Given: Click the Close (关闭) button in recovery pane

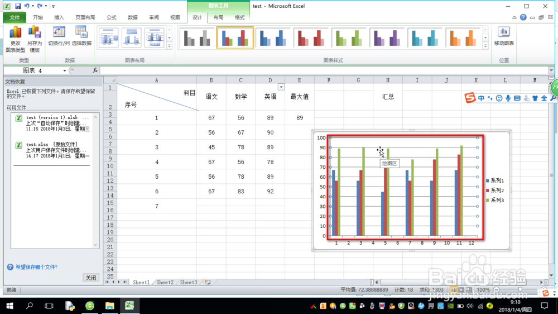Looking at the screenshot, I should pos(91,278).
